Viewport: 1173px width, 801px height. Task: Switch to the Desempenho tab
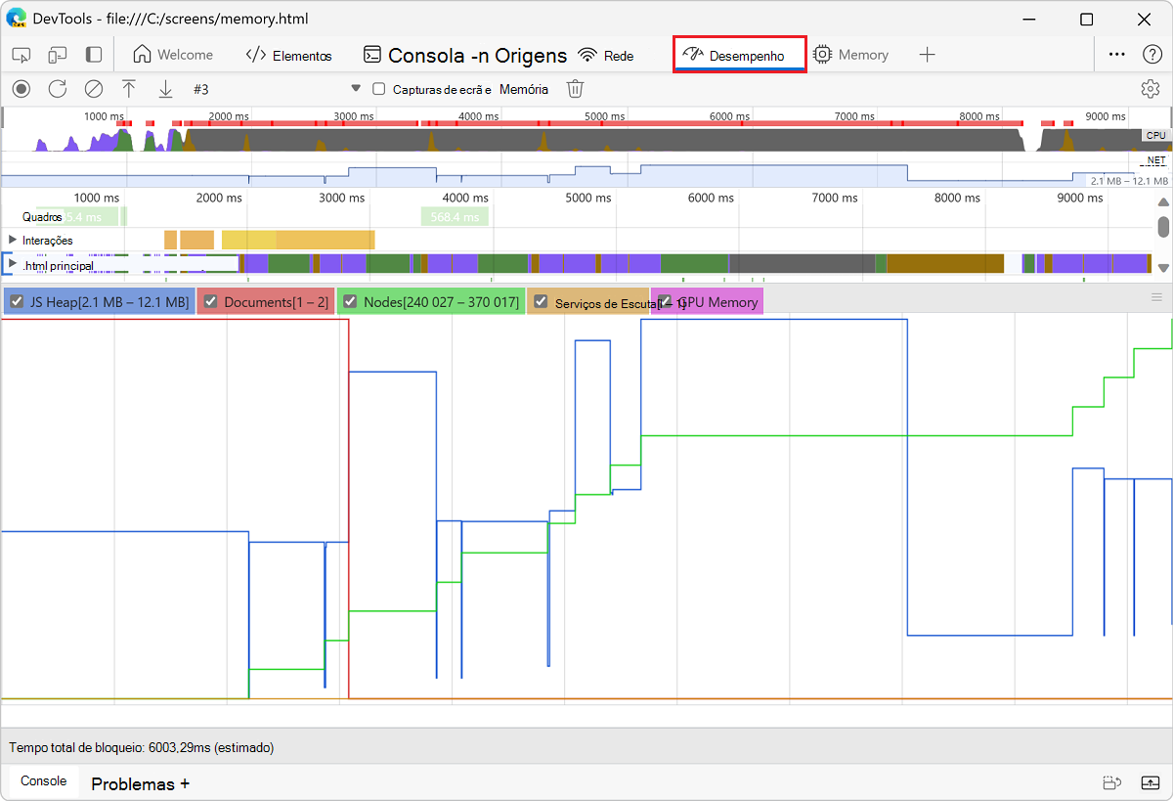(739, 55)
